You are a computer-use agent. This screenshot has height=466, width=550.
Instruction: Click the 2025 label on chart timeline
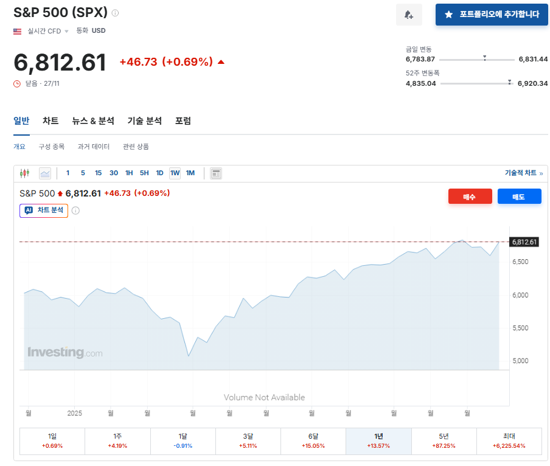[74, 413]
